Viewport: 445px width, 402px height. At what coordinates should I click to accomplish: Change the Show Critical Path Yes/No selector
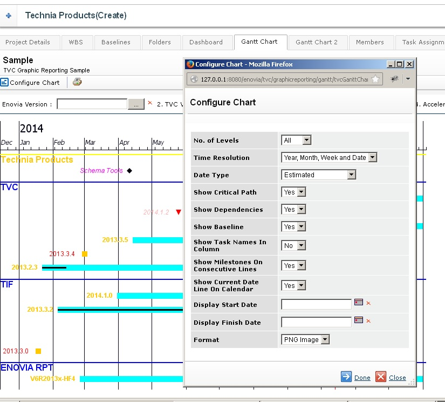point(293,192)
